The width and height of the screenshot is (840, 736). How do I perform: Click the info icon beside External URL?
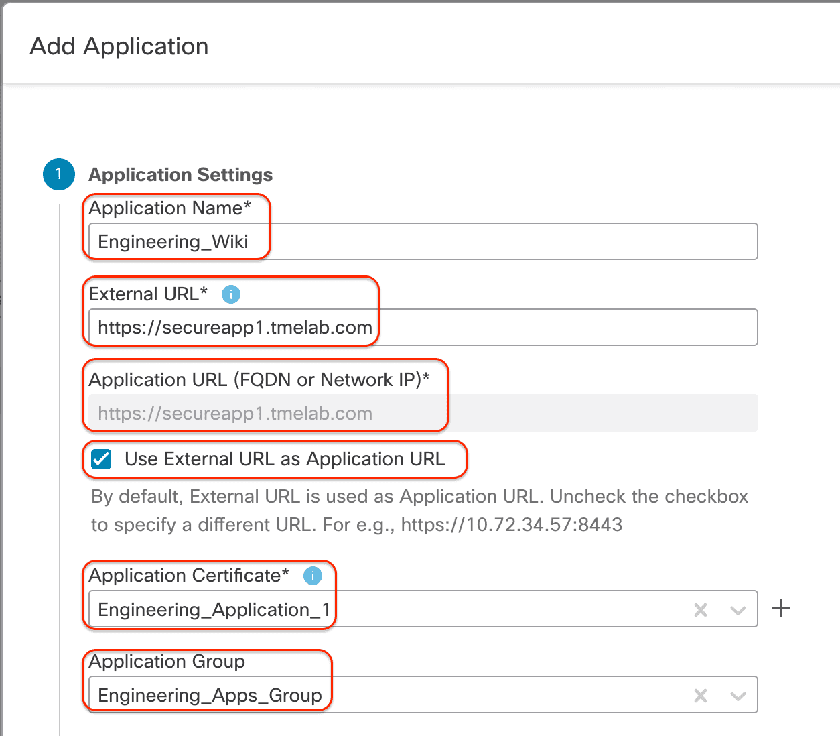pyautogui.click(x=231, y=294)
